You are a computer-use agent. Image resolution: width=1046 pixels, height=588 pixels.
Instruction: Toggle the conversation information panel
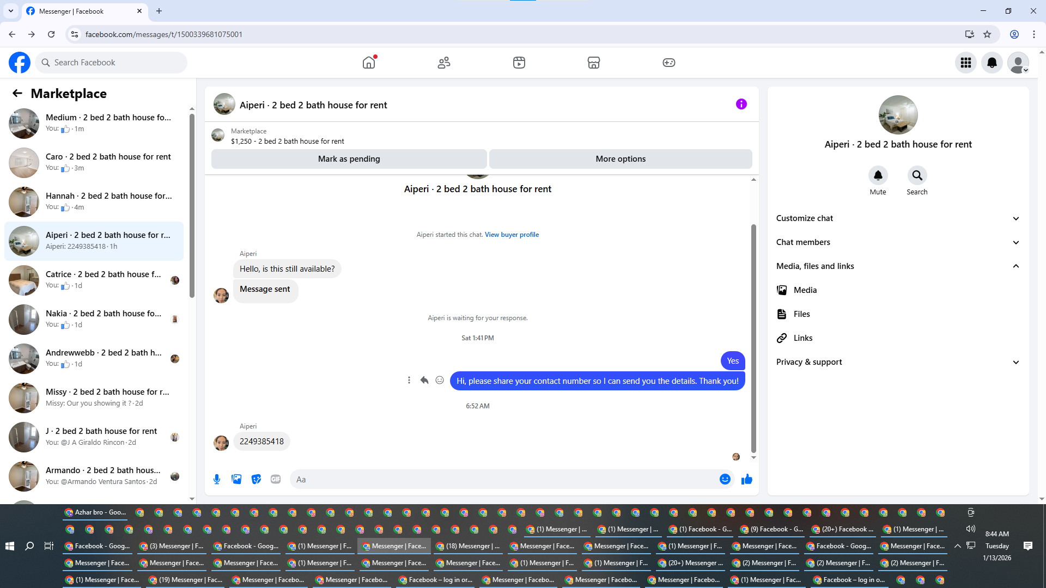coord(741,104)
